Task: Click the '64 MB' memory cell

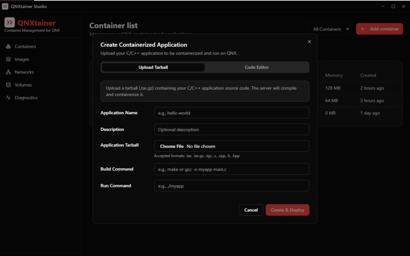Action: [331, 101]
